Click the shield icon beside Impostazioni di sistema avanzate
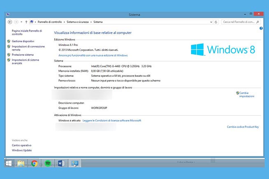This screenshot has height=179, width=269. [9, 60]
